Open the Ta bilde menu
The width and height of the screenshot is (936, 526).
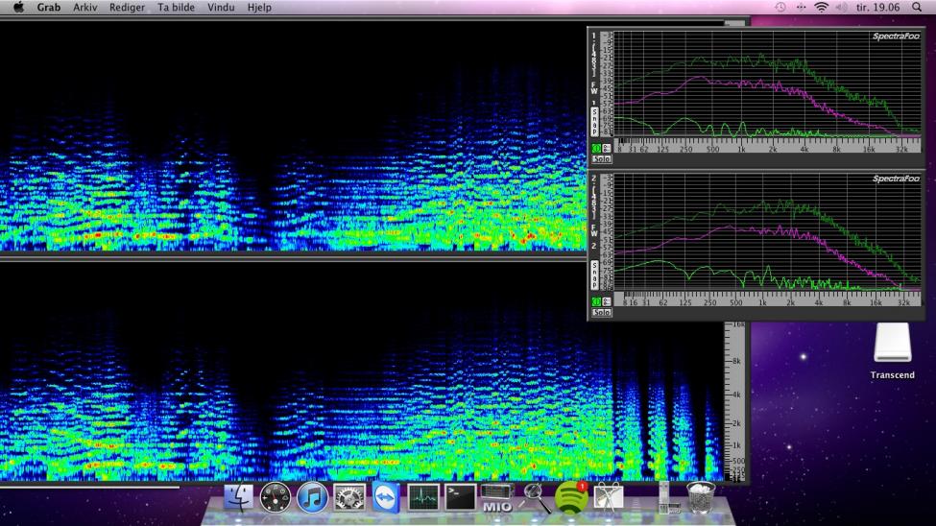pyautogui.click(x=175, y=7)
